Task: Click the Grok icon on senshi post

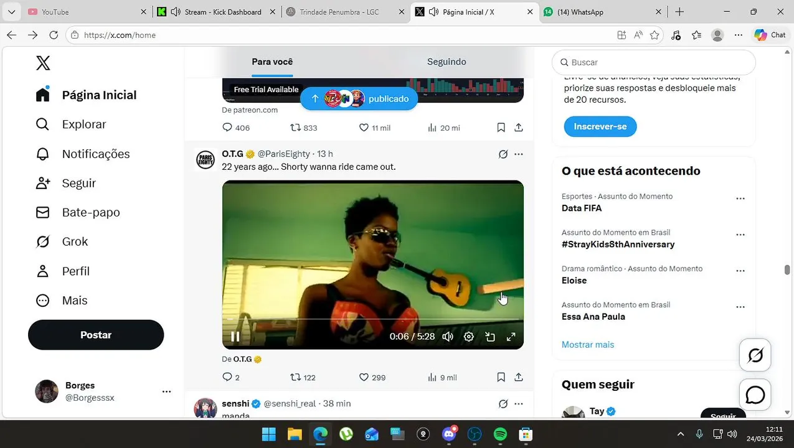Action: tap(503, 404)
